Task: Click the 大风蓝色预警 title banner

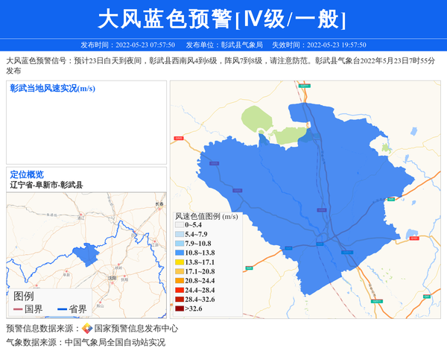Action: 223,18
